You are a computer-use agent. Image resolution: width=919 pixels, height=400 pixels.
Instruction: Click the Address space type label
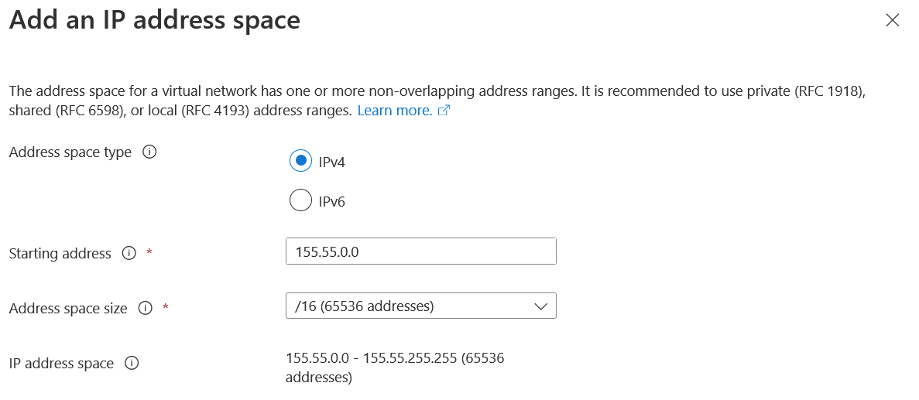(x=70, y=152)
